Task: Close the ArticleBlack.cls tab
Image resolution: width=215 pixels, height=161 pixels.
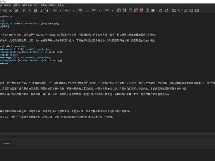Action: coord(15,16)
